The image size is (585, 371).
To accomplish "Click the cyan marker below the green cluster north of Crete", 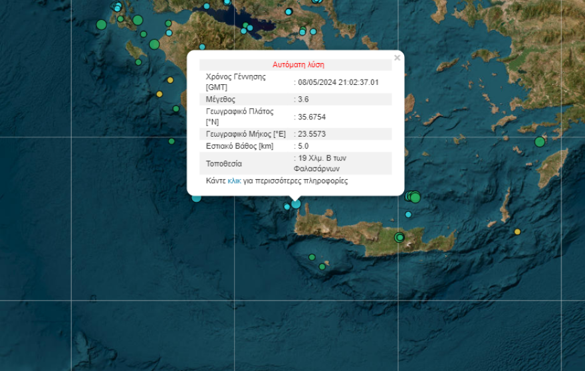I will pos(409,214).
